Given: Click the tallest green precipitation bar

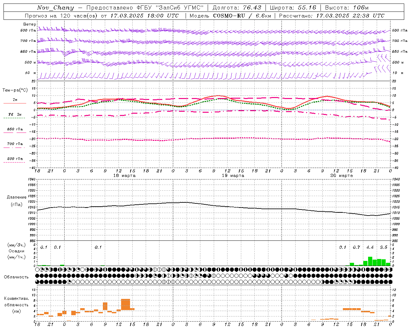Looking at the screenshot, I should pos(370,261).
